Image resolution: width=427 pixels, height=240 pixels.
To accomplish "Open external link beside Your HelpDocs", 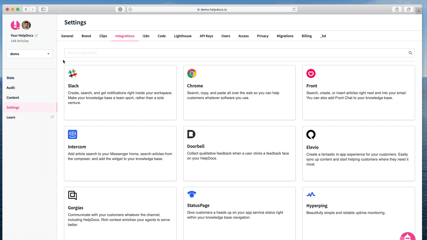I will pyautogui.click(x=36, y=36).
